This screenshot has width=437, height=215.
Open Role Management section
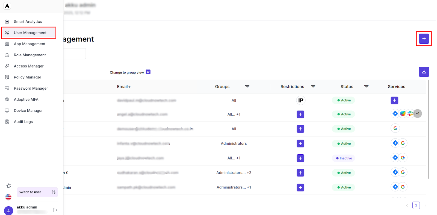coord(29,55)
